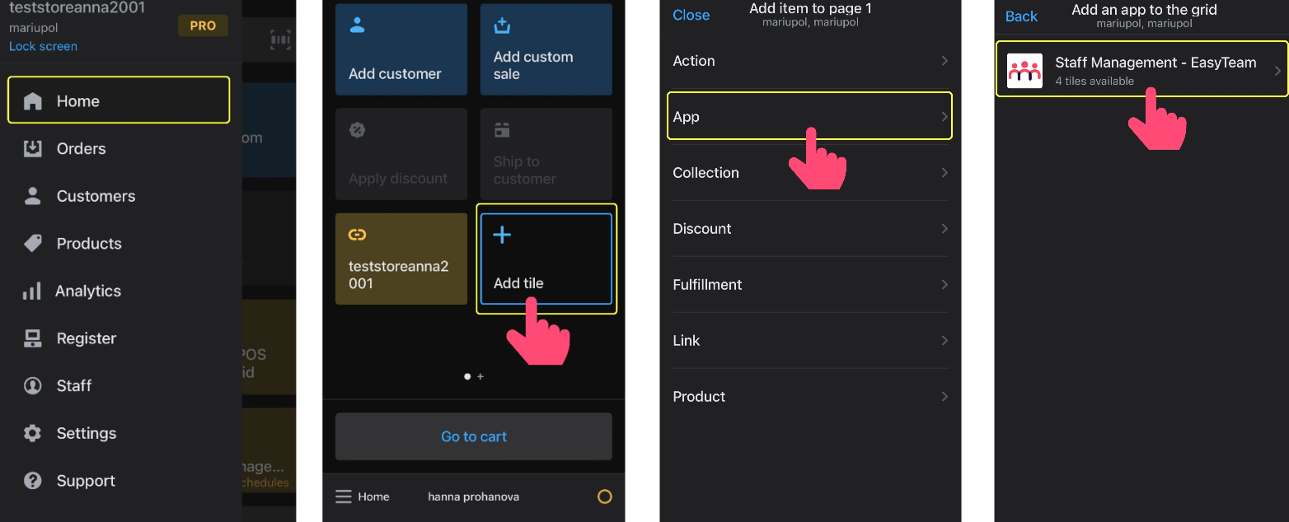The image size is (1289, 522).
Task: Tap the Ship to customer tile
Action: click(x=546, y=154)
